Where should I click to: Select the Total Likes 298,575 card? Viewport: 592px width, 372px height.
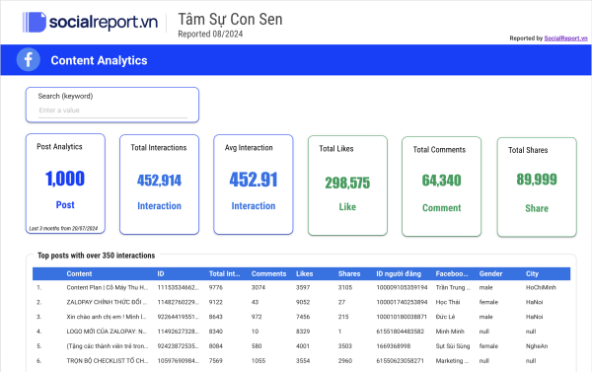coord(347,186)
